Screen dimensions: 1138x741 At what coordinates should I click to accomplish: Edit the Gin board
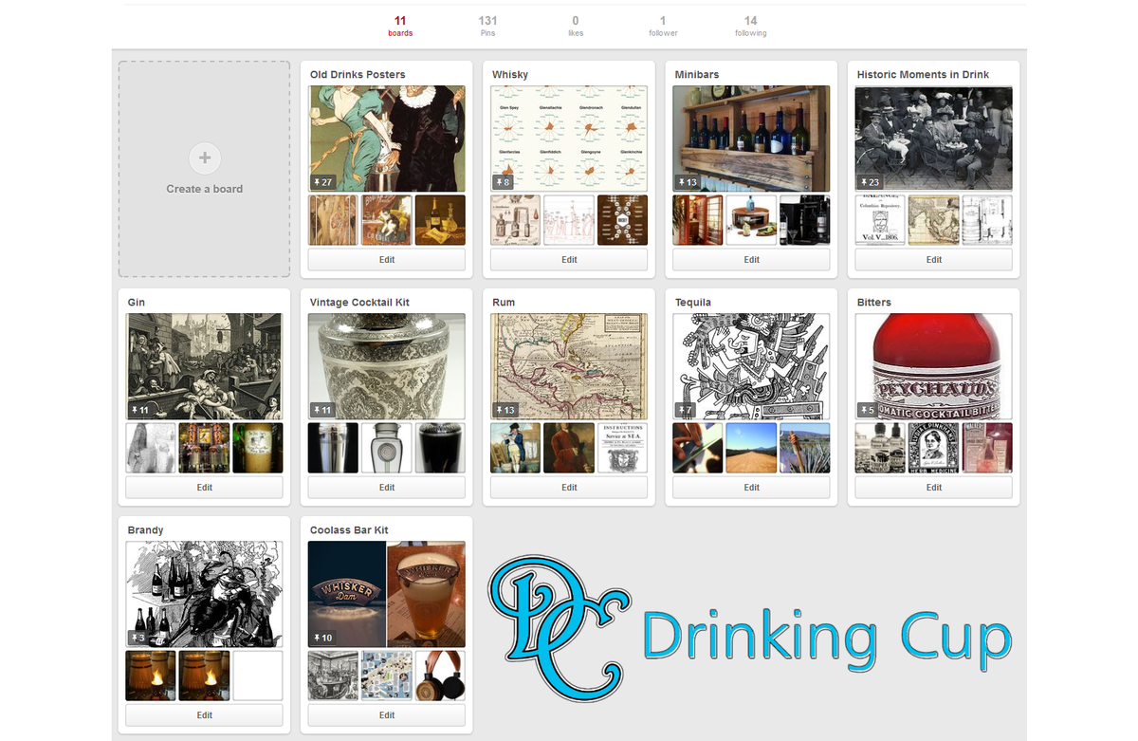(x=205, y=488)
